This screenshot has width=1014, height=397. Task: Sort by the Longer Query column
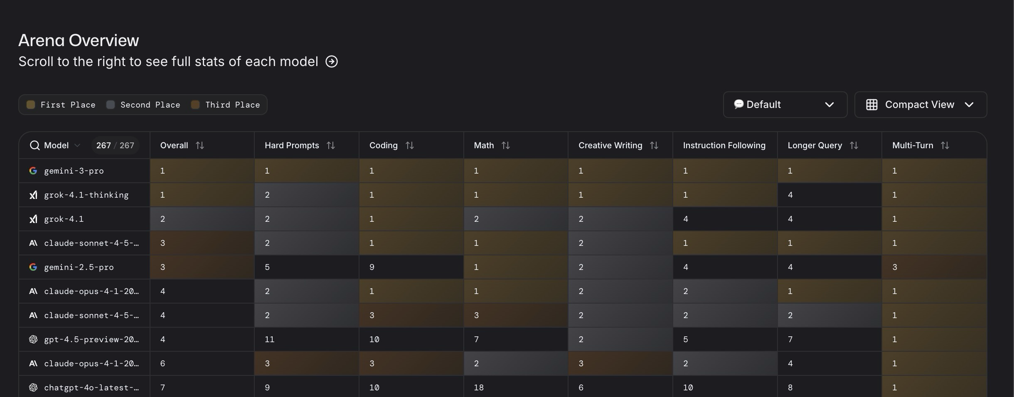(854, 145)
